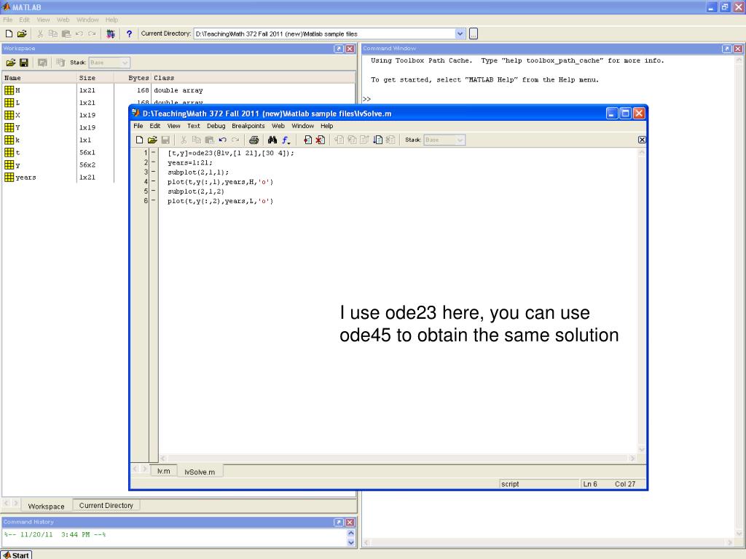Screen dimensions: 746x559
Task: Open Debug menu in editor window
Action: click(216, 126)
